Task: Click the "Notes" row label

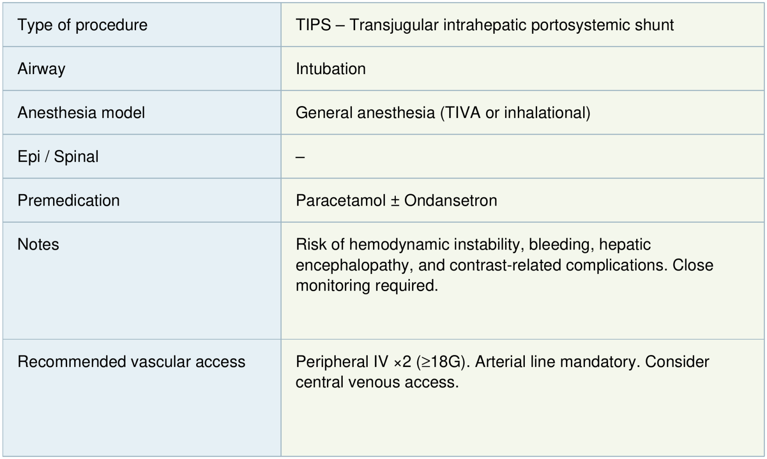Action: click(38, 244)
